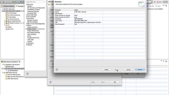Open the Outline view tab
169x95 pixels.
pos(158,6)
